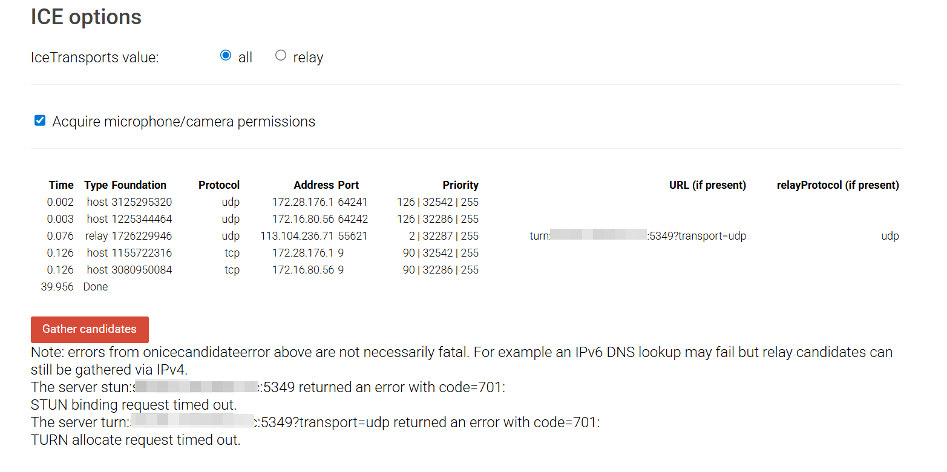Click the "IceTransports value:" label
Screen dimensions: 947x472
(94, 58)
